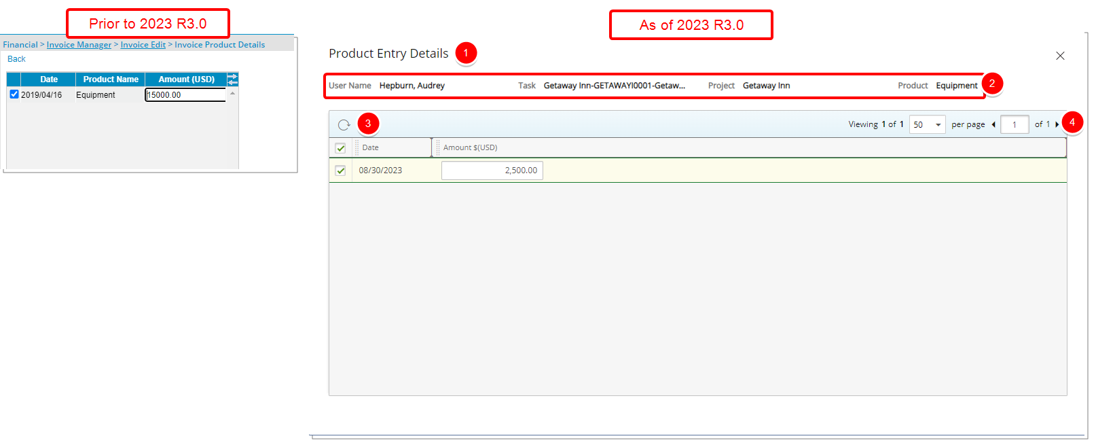This screenshot has height=447, width=1096.
Task: Click the Equipment product value in header
Action: pyautogui.click(x=957, y=86)
